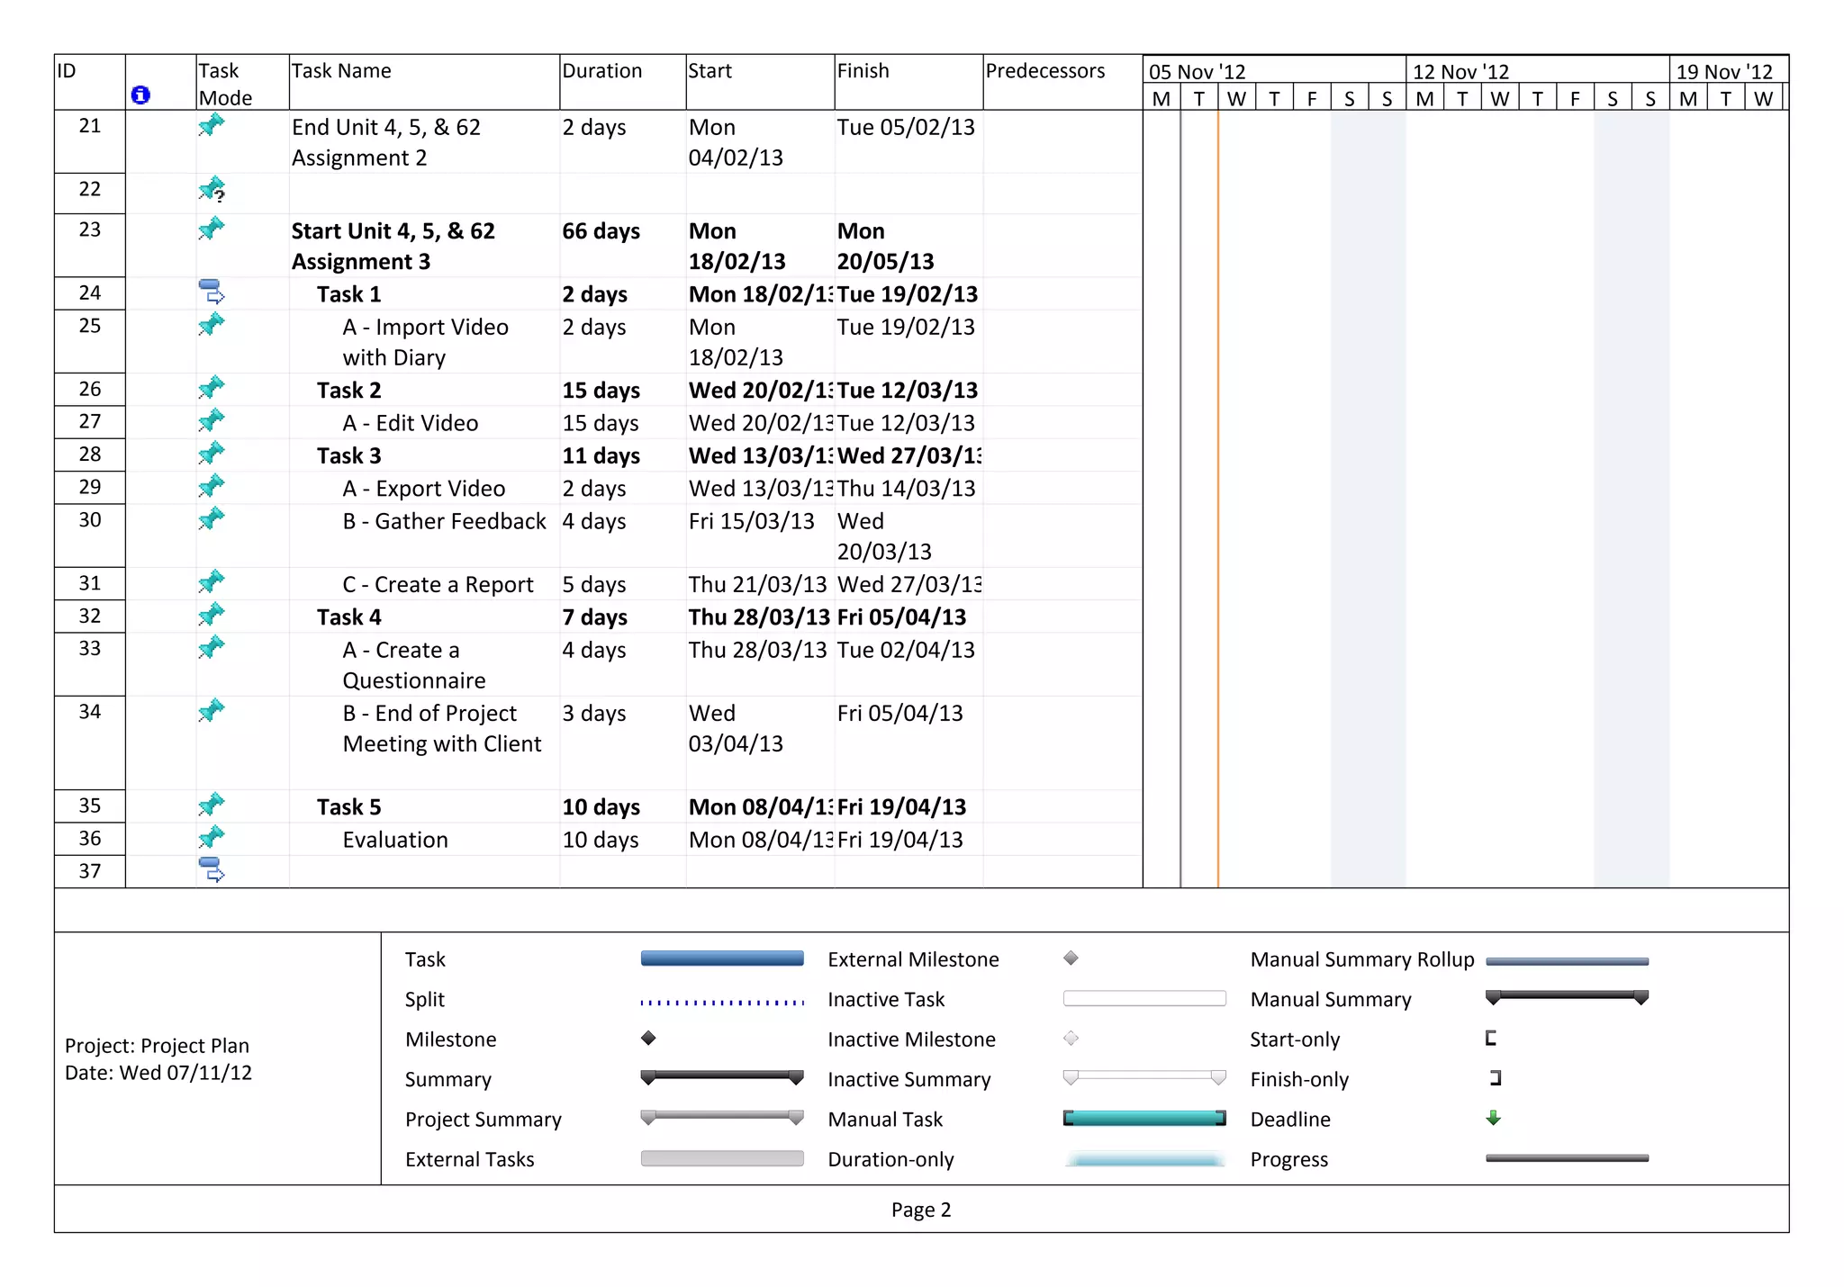The height and width of the screenshot is (1287, 1844).
Task: Click the pin icon beside Evaluation
Action: click(211, 837)
